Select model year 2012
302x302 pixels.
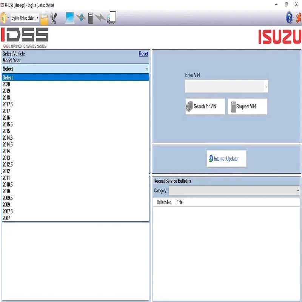(x=75, y=171)
